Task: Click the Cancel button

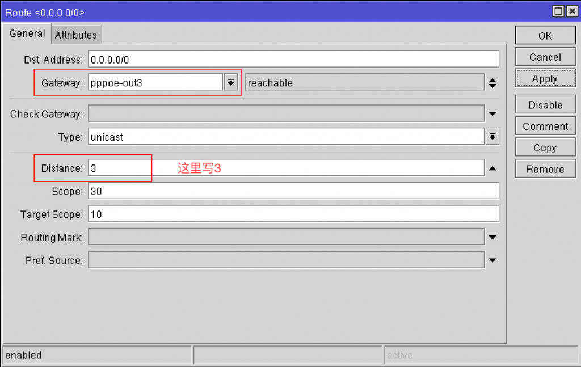Action: (x=545, y=57)
